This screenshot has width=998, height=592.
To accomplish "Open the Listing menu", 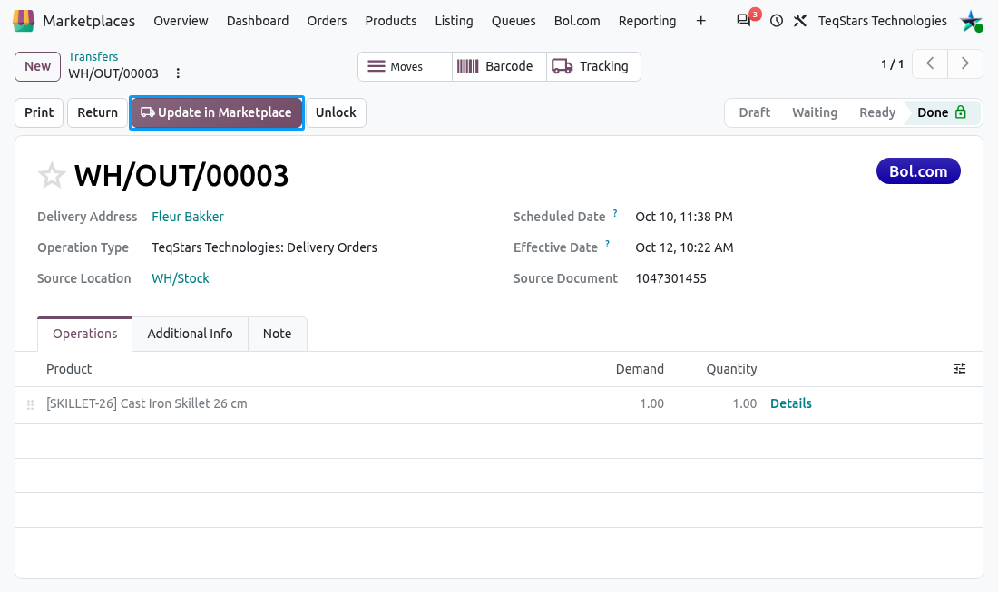I will pos(454,21).
